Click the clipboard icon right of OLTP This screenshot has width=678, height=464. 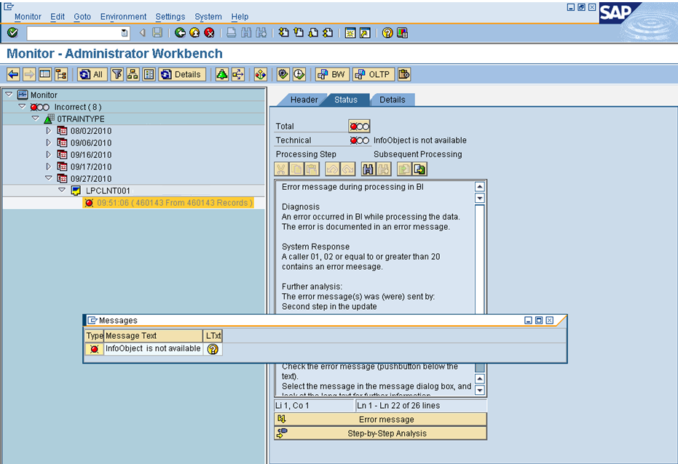pos(404,75)
